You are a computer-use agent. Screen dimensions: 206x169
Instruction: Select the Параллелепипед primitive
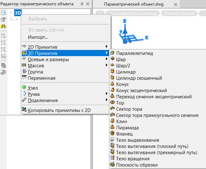[134, 53]
